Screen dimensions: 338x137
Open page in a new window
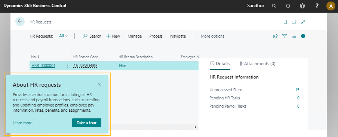294,22
